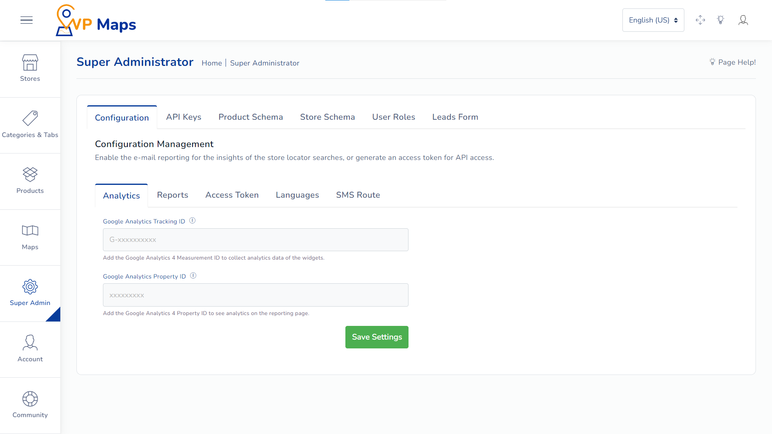Click the Super Admin sidebar icon
The image size is (772, 434).
[x=30, y=287]
